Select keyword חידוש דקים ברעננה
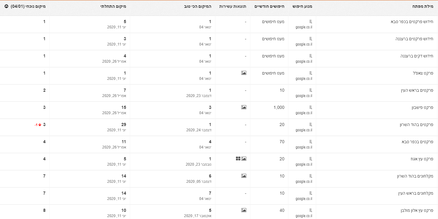The height and width of the screenshot is (219, 438). point(417,56)
